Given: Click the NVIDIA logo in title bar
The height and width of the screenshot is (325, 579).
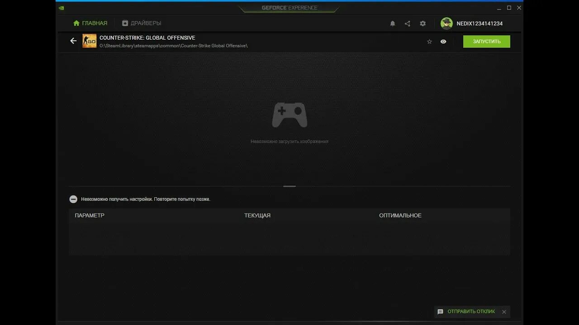Looking at the screenshot, I should 62,8.
